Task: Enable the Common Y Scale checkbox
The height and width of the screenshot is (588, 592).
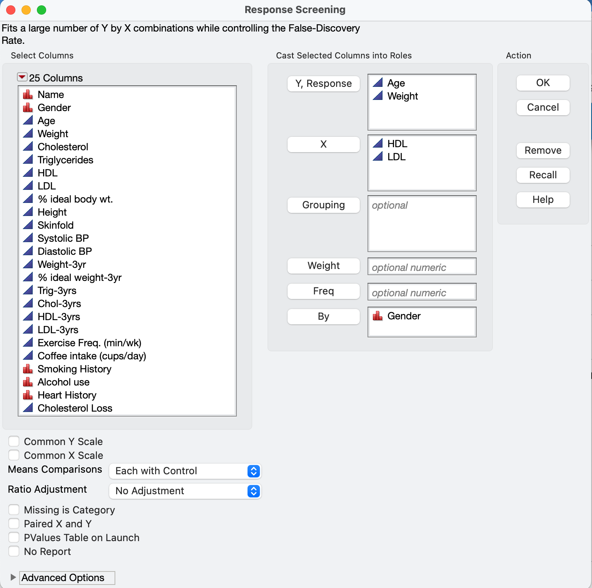Action: [x=14, y=441]
